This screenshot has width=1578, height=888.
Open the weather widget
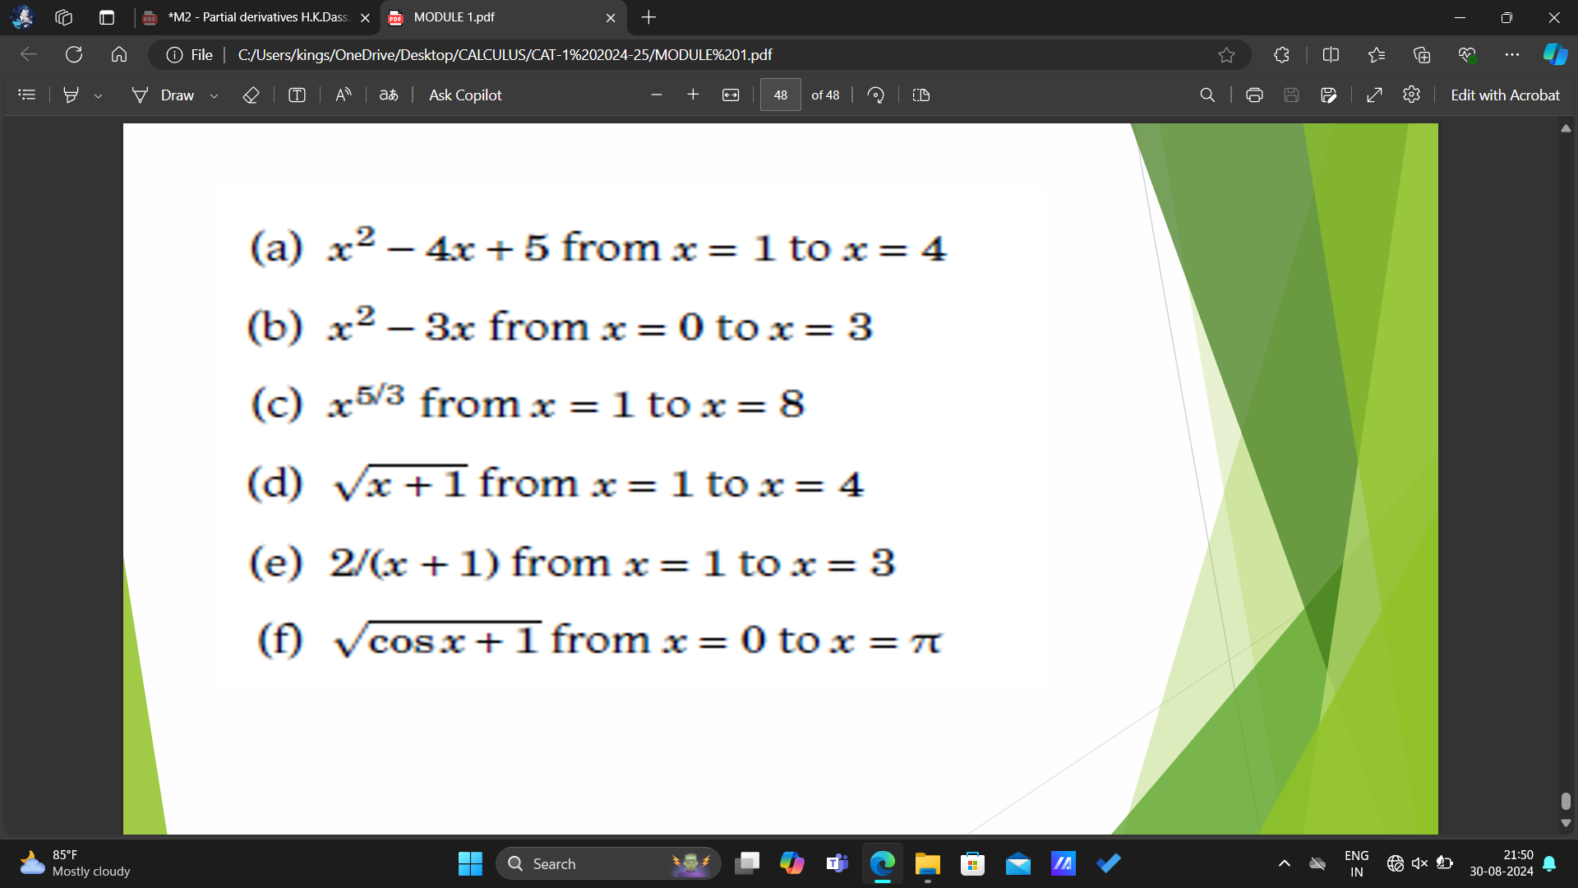[x=76, y=863]
